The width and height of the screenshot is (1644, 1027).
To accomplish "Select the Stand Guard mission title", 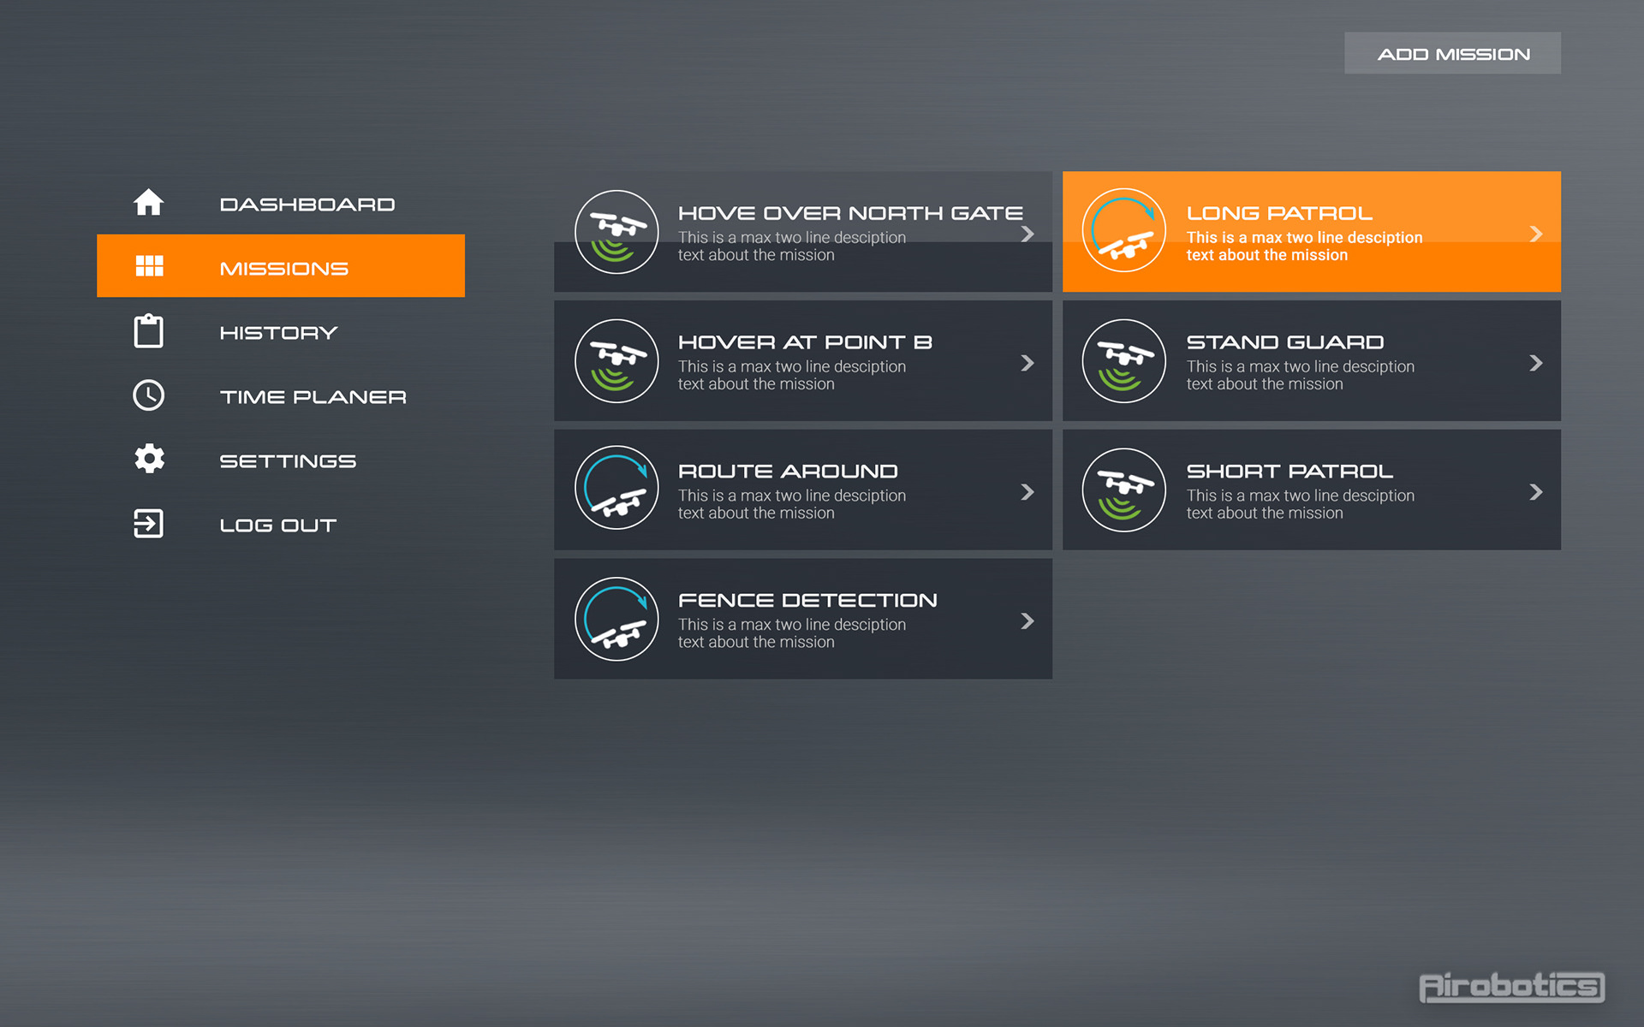I will click(1284, 342).
